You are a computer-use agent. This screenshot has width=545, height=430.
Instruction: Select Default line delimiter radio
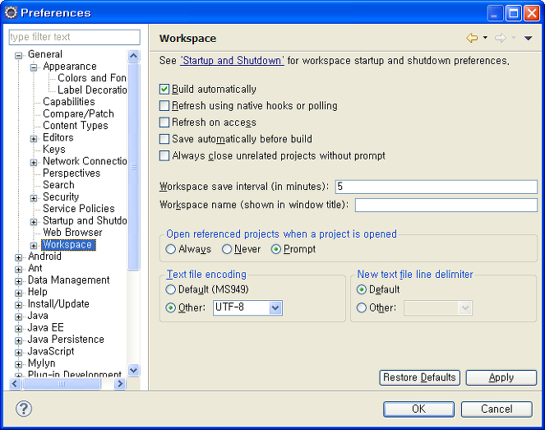pyautogui.click(x=362, y=289)
